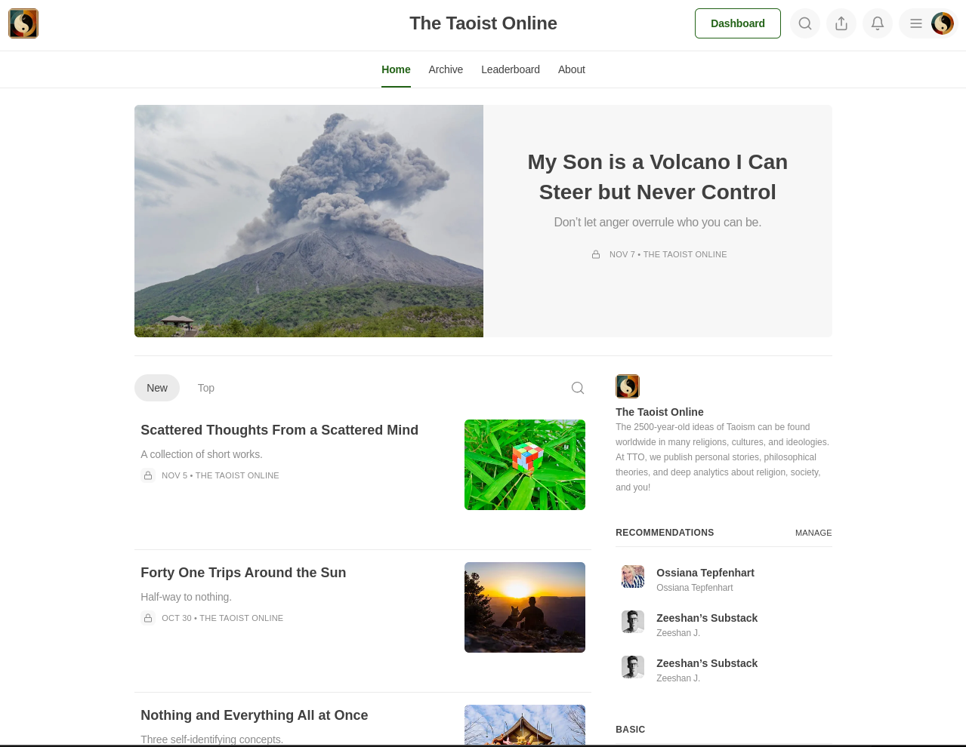Click MANAGE next to Recommendations
The width and height of the screenshot is (966, 747).
pos(813,533)
